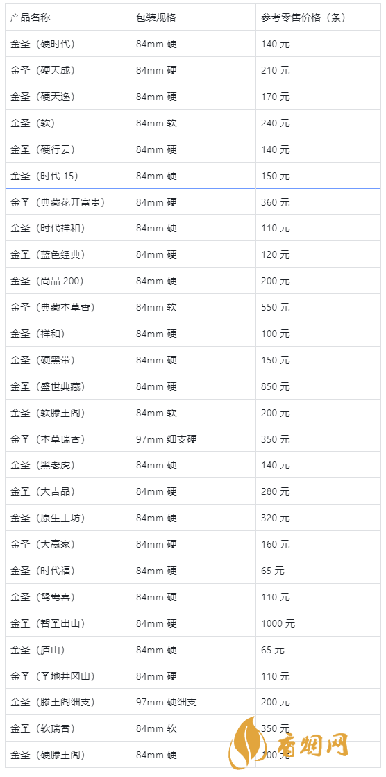Select the 金圣(软) product name

(x=32, y=123)
